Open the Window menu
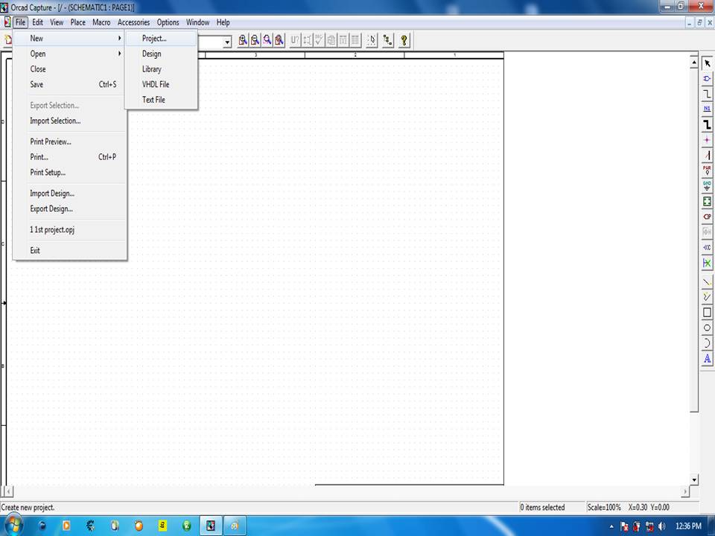 coord(197,22)
